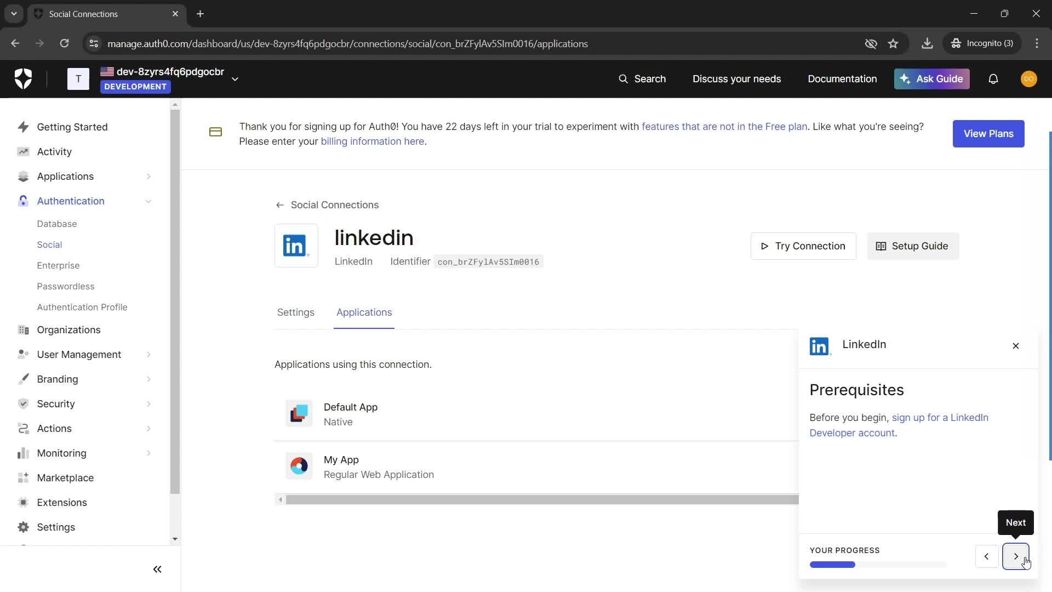Click the Incognito profile indicator
Viewport: 1052px width, 592px height.
pyautogui.click(x=982, y=43)
